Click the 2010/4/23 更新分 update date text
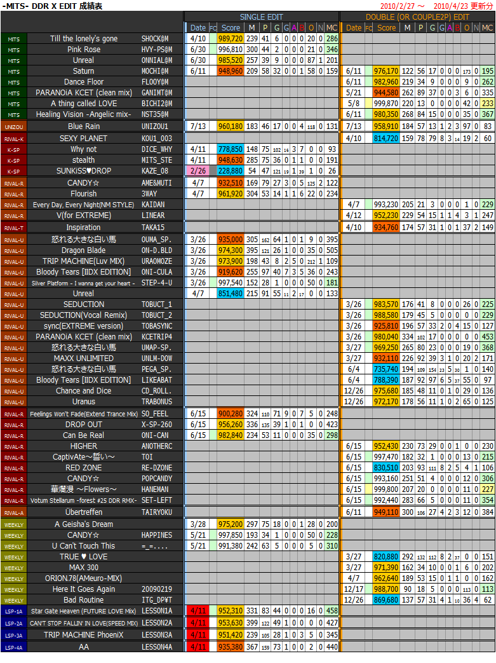Screen dimensions: 496x663 (x=463, y=6)
